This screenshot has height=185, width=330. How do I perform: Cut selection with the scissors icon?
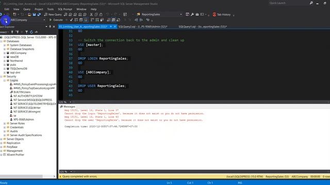pyautogui.click(x=91, y=14)
